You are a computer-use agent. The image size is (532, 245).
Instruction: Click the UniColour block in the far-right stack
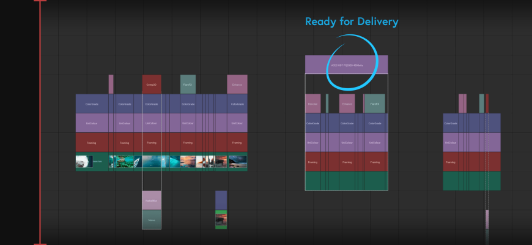click(x=451, y=142)
